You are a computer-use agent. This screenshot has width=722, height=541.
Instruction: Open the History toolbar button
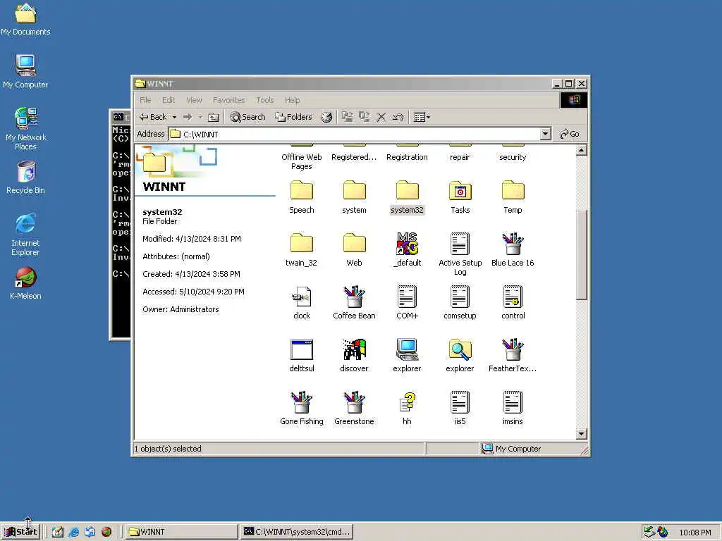[326, 117]
